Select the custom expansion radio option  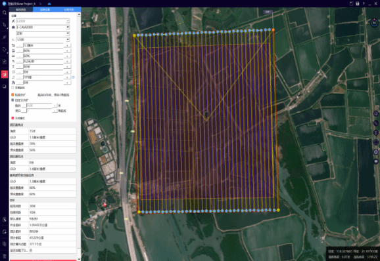tap(12, 100)
